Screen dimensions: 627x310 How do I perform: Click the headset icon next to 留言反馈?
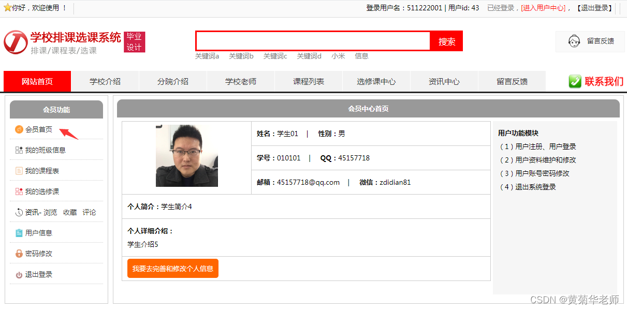574,41
